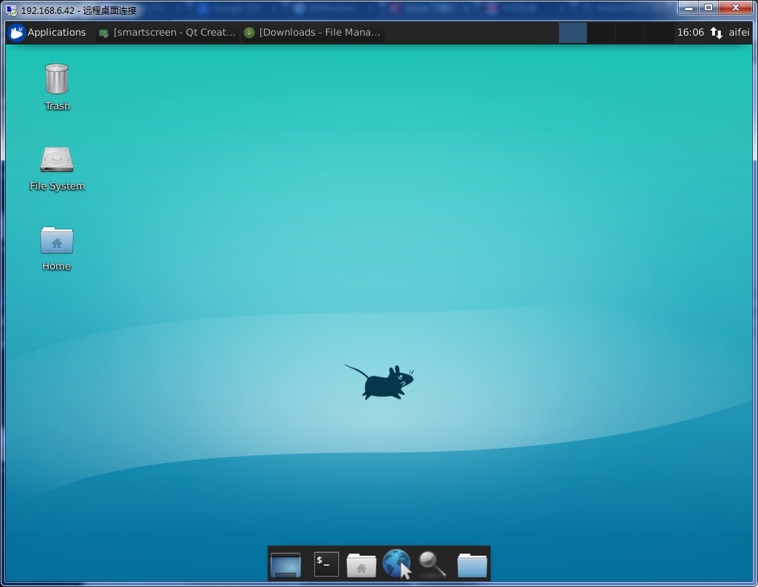This screenshot has height=587, width=758.
Task: Switch to the rightmost workspace in the pager
Action: click(660, 32)
